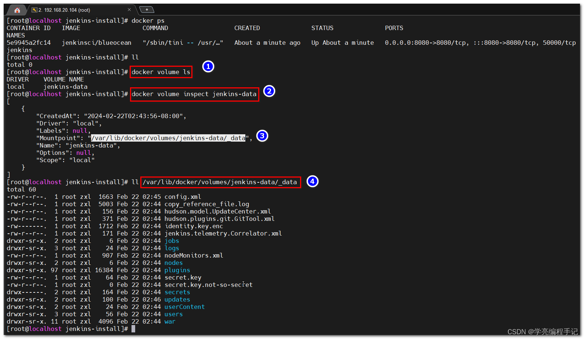
Task: Click the "Name": "jenkins-data" line
Action: [x=78, y=145]
